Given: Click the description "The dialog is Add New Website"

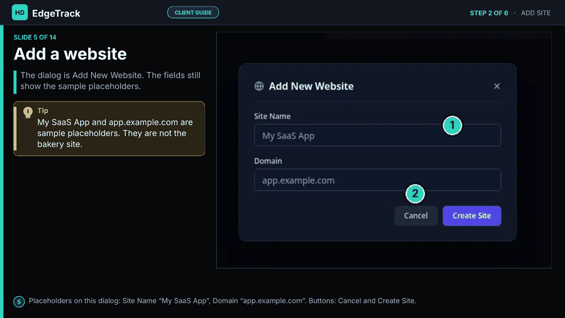Looking at the screenshot, I should [x=110, y=81].
